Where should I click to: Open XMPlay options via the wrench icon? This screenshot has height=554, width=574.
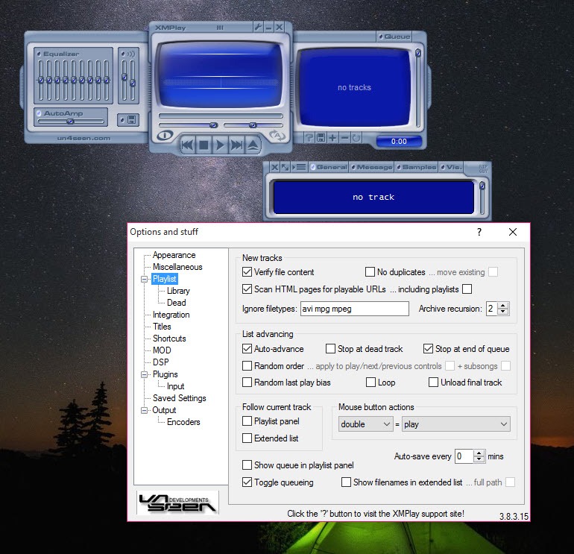(259, 27)
